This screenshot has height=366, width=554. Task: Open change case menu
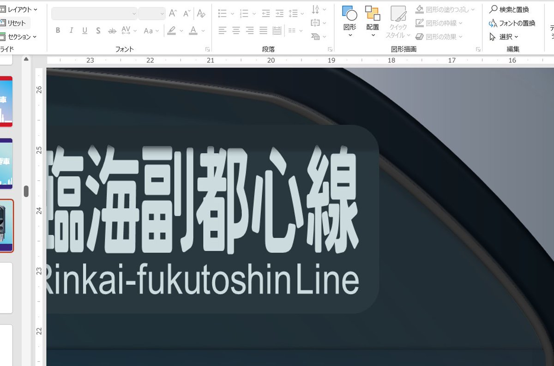click(x=151, y=31)
